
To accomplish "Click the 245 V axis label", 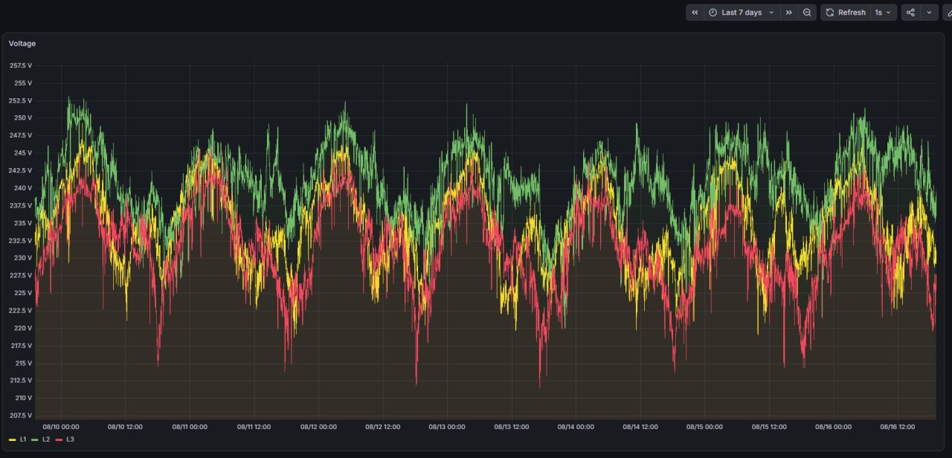I will click(23, 152).
